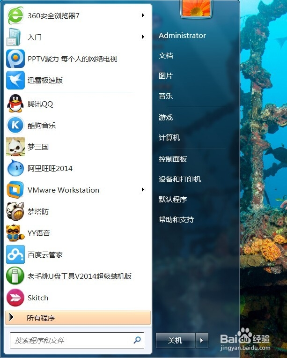The width and height of the screenshot is (287, 358).
Task: Select the 腾讯QQ label text
Action: coord(40,104)
